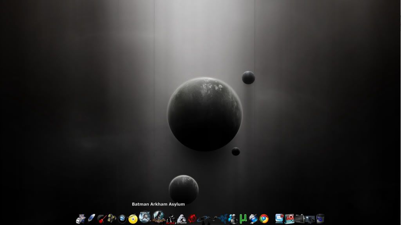Open the blue globe with silver ring icon
401x225 pixels.
253,219
